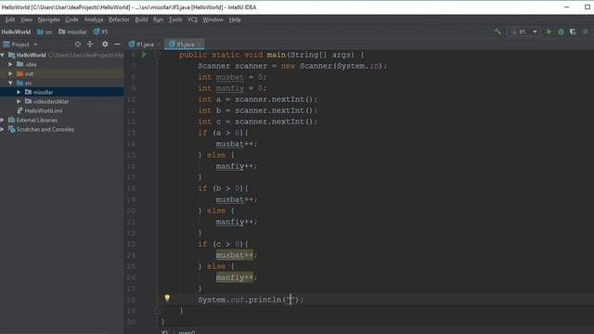The width and height of the screenshot is (594, 334).
Task: Open the If1 run configuration dropdown
Action: [x=523, y=32]
